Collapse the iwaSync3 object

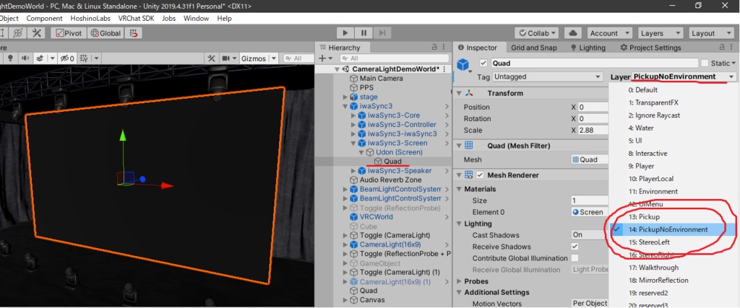tap(345, 106)
